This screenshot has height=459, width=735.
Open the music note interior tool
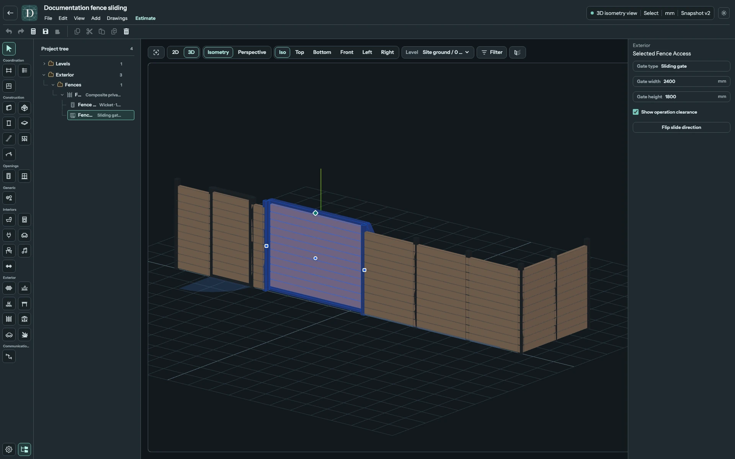click(24, 251)
